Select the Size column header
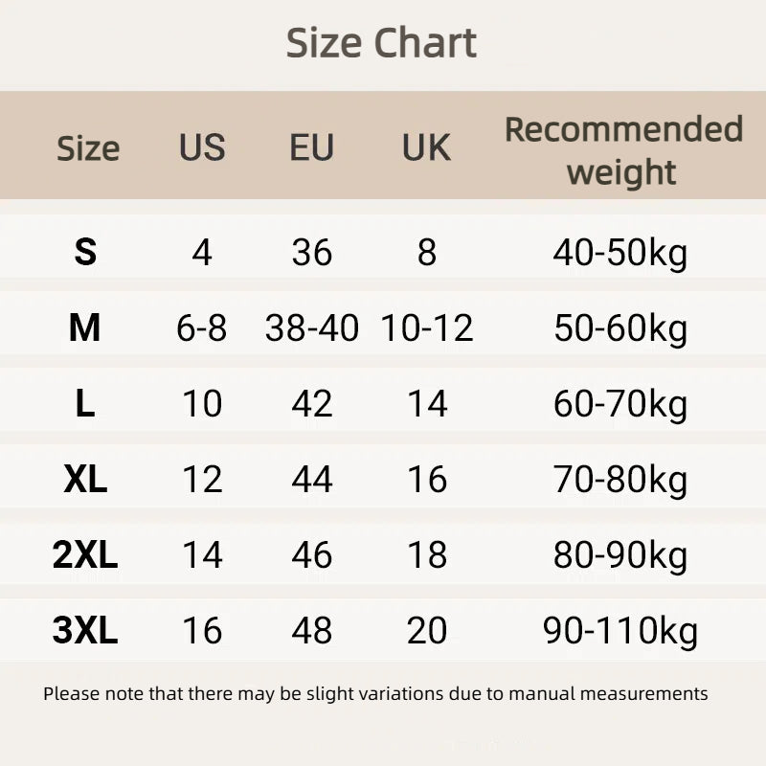The image size is (766, 766). [x=88, y=148]
